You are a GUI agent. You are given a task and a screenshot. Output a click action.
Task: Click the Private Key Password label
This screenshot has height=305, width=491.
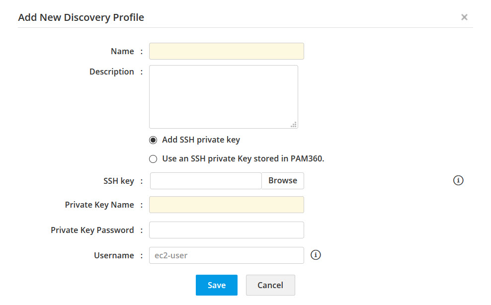coord(92,230)
